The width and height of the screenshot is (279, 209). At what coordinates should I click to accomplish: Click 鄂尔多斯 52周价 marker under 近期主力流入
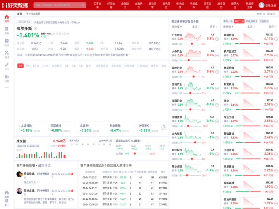click(135, 154)
